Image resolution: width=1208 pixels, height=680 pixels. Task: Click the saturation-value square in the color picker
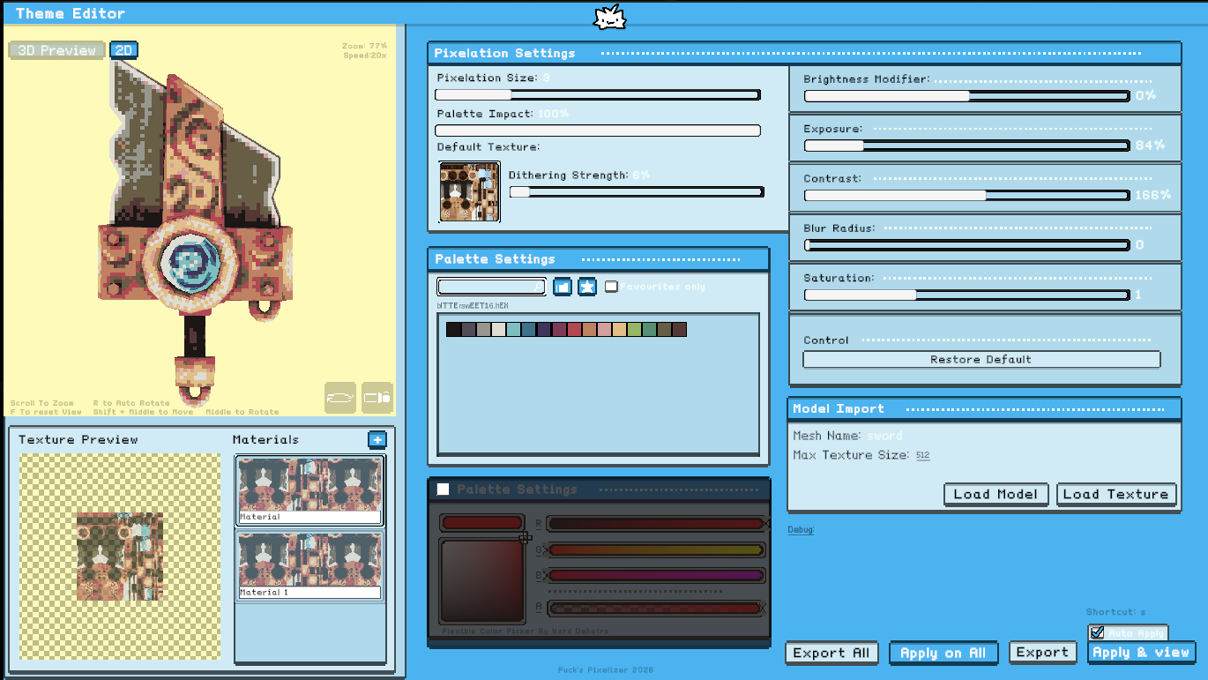pyautogui.click(x=482, y=581)
